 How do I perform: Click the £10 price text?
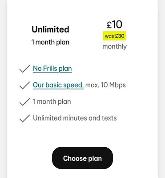[114, 24]
